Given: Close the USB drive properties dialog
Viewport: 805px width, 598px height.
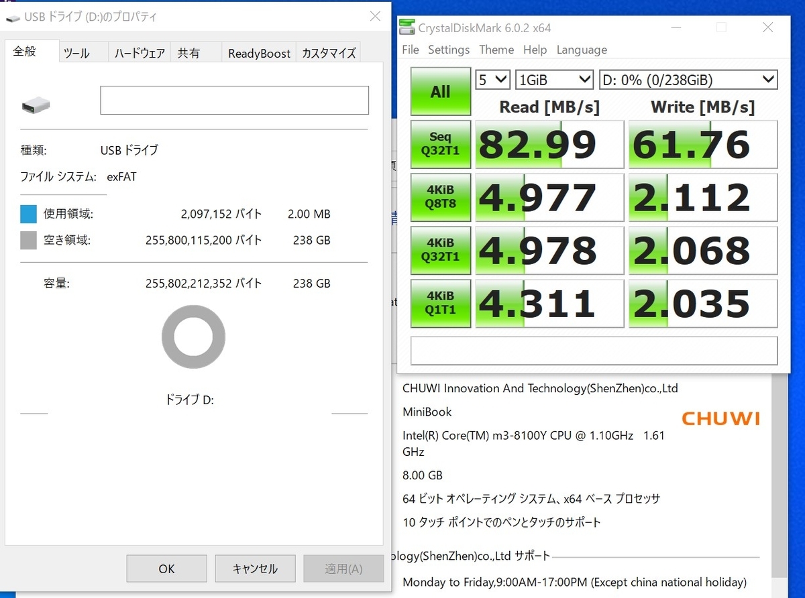Looking at the screenshot, I should (374, 17).
